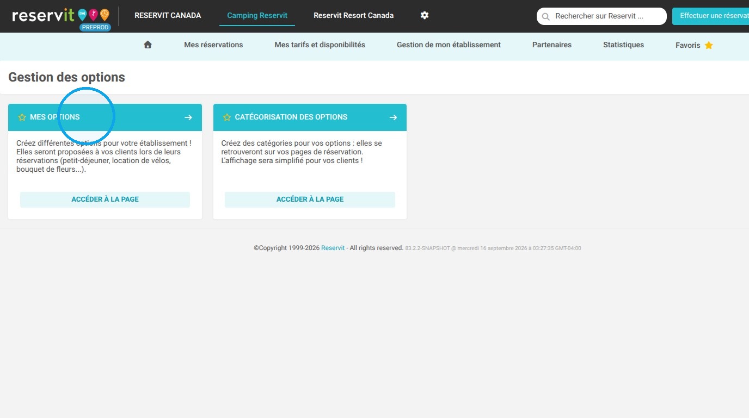Image resolution: width=749 pixels, height=418 pixels.
Task: Open the Reservit link in the footer
Action: click(333, 248)
